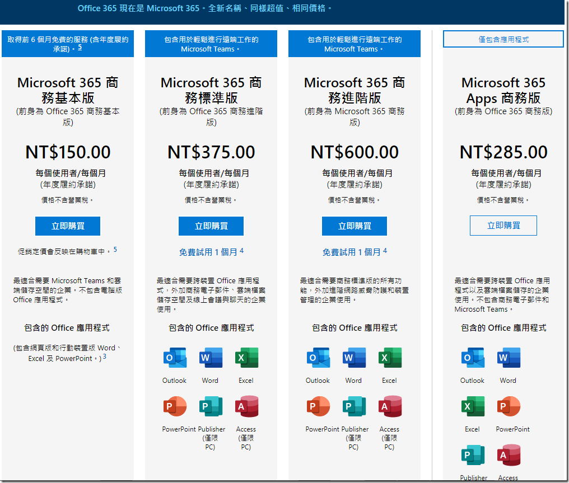Select Excel icon under 商務進階版 plan
This screenshot has width=569, height=483.
pyautogui.click(x=390, y=358)
